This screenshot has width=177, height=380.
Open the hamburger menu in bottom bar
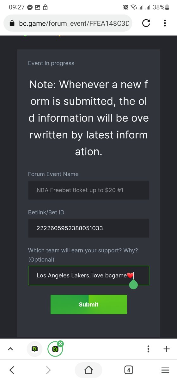(x=165, y=370)
